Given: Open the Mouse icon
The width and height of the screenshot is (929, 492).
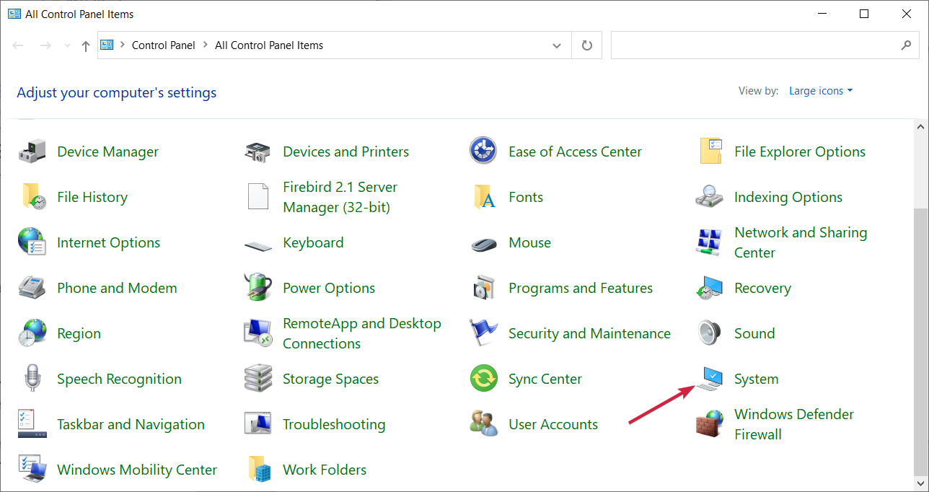Looking at the screenshot, I should (483, 244).
